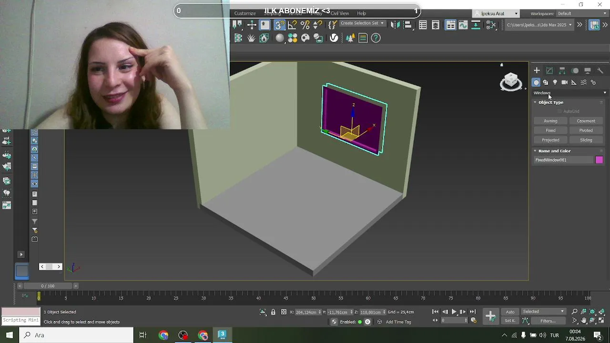Viewport: 610px width, 343px height.
Task: Open the Help menu
Action: coord(362,13)
